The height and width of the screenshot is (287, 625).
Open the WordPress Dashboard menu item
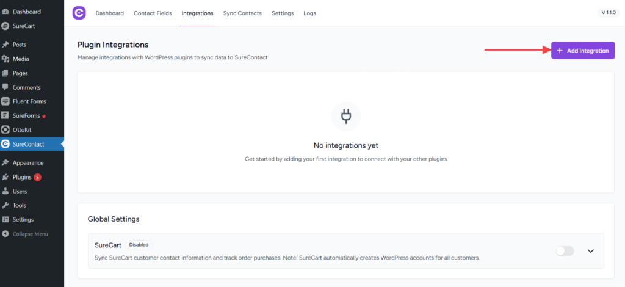pos(26,12)
